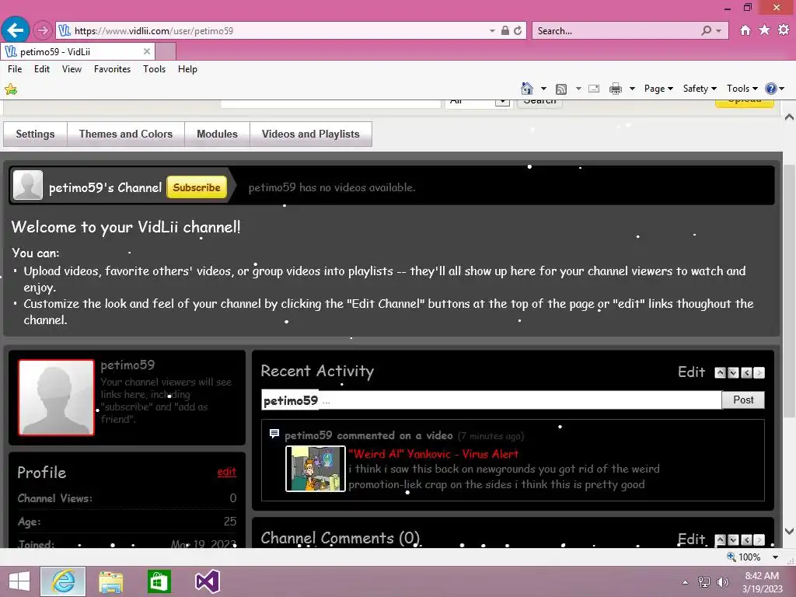The height and width of the screenshot is (597, 796).
Task: Show hidden tray icons arrow
Action: point(686,582)
